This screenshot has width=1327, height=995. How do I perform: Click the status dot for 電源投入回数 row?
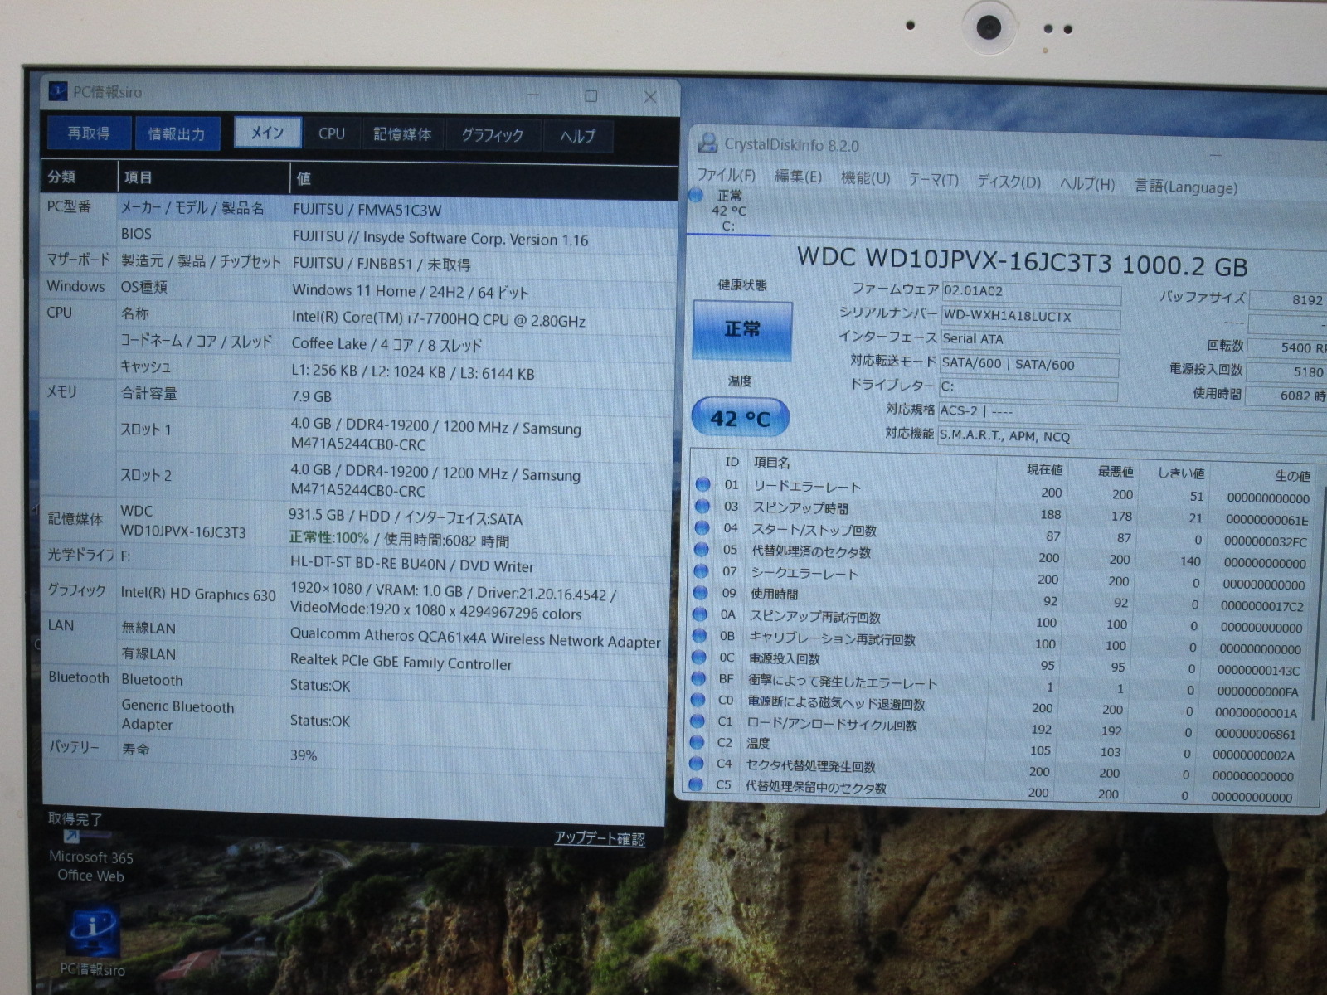(x=700, y=658)
